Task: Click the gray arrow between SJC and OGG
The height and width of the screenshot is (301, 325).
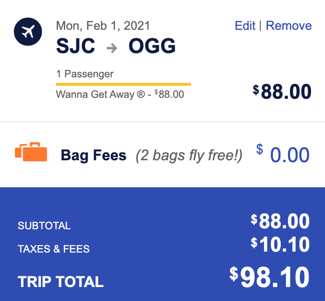Action: [x=112, y=48]
